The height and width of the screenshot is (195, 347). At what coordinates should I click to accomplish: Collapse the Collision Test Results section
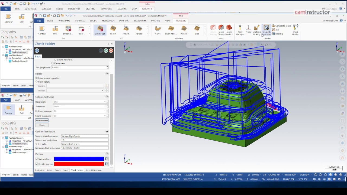[107, 131]
